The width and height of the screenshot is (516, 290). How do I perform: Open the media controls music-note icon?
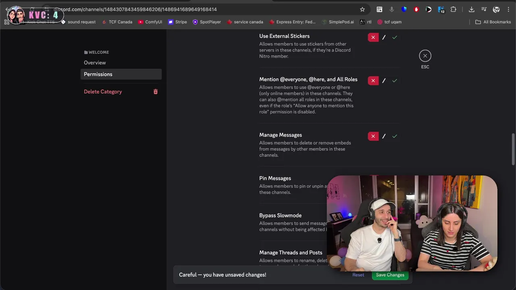coord(484,9)
